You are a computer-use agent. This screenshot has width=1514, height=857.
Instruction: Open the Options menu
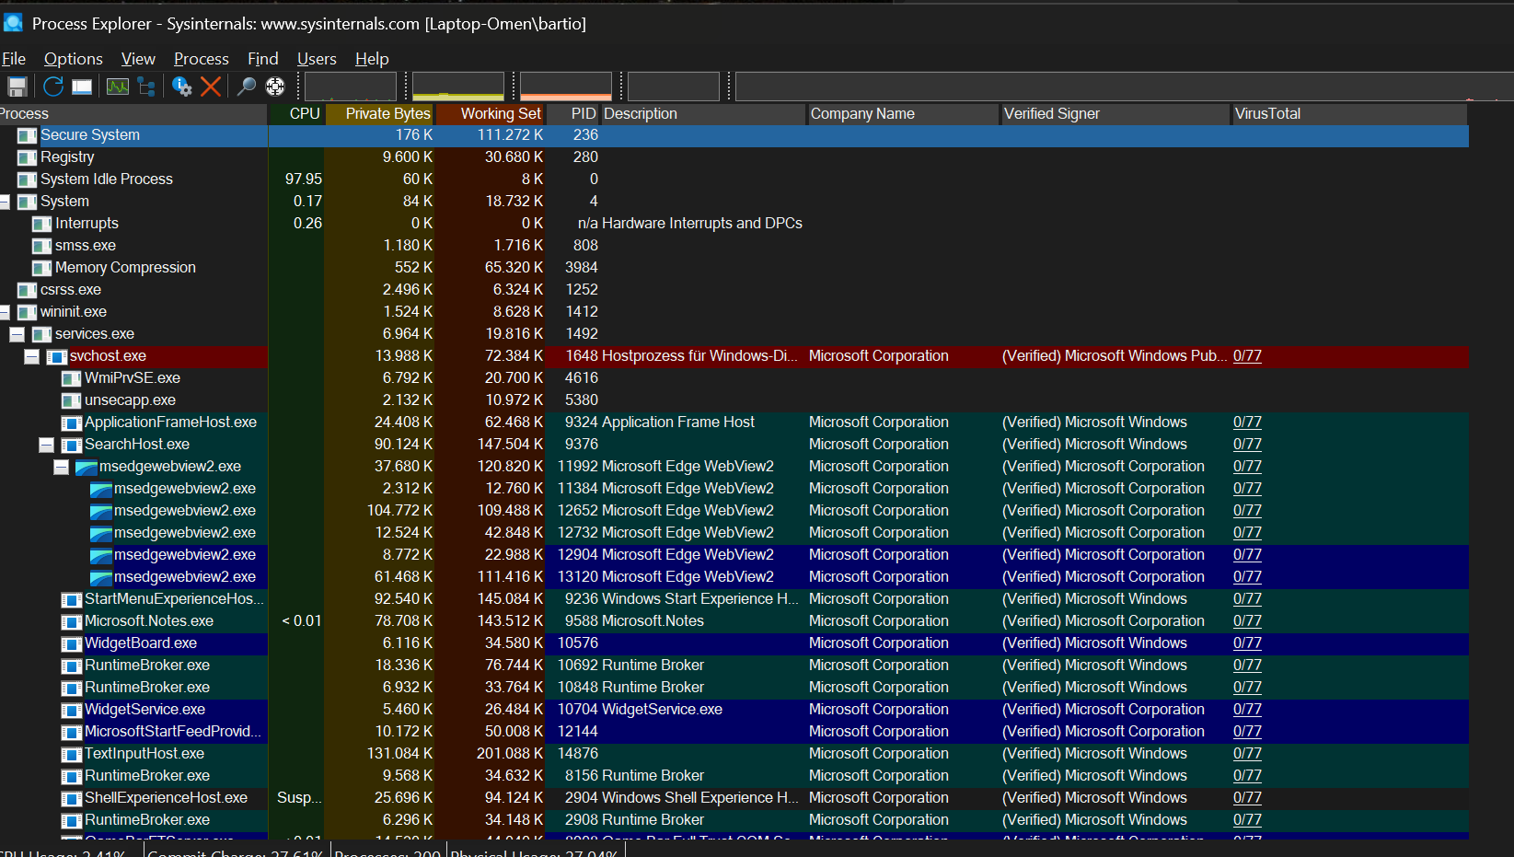click(74, 59)
